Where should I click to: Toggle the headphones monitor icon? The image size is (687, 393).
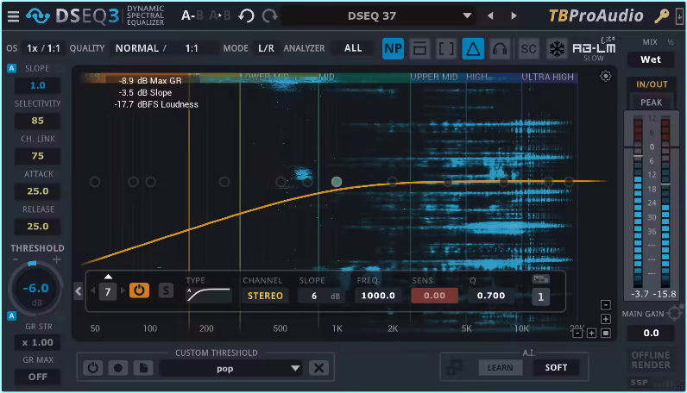click(500, 48)
